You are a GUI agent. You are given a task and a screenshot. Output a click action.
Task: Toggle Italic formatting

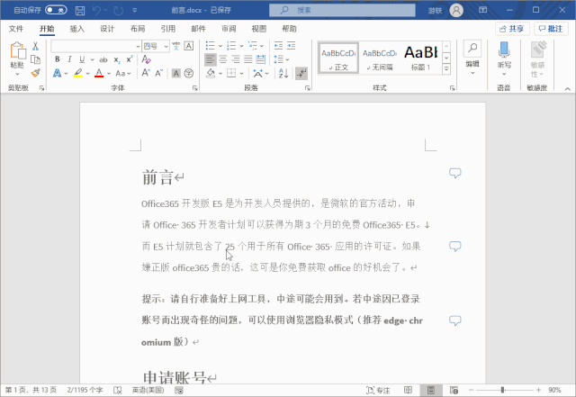point(69,59)
